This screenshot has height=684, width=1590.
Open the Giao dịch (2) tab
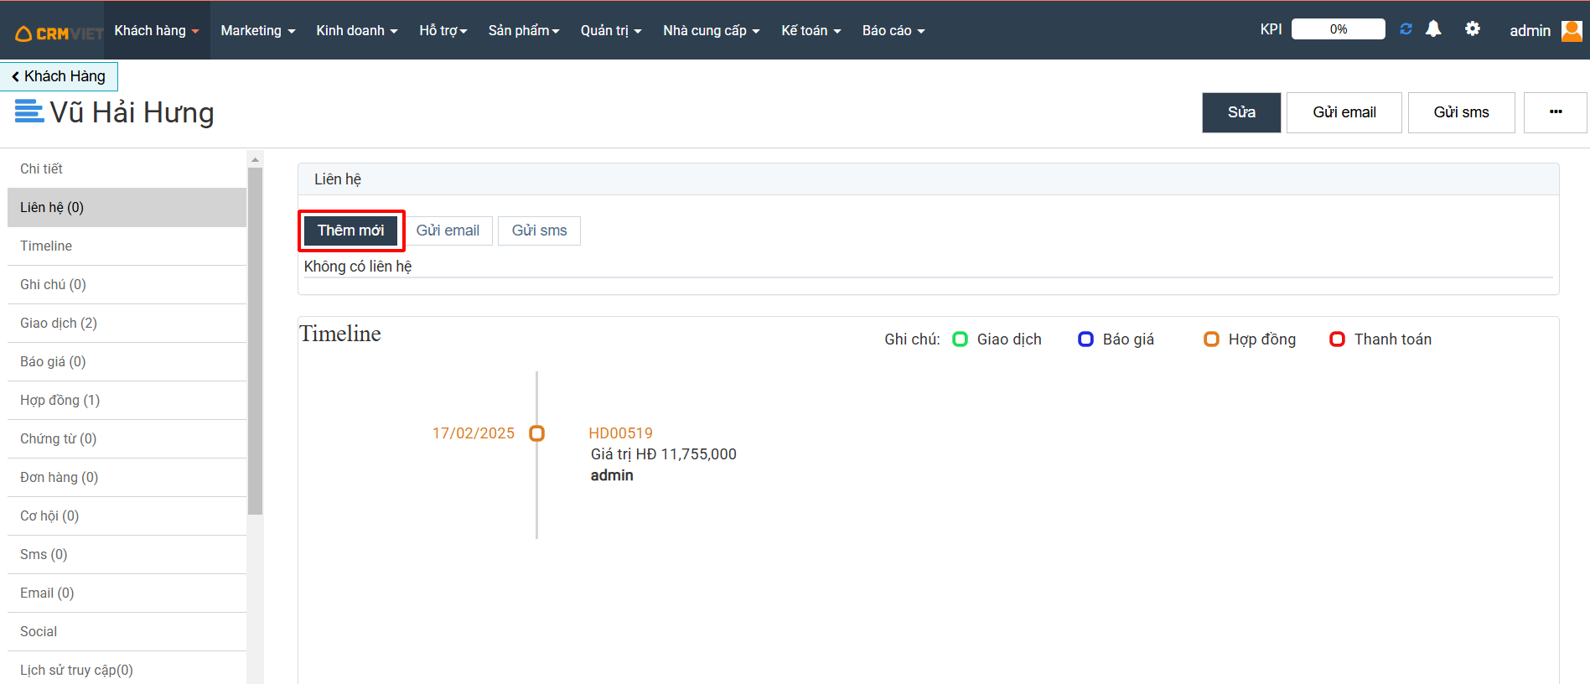127,323
